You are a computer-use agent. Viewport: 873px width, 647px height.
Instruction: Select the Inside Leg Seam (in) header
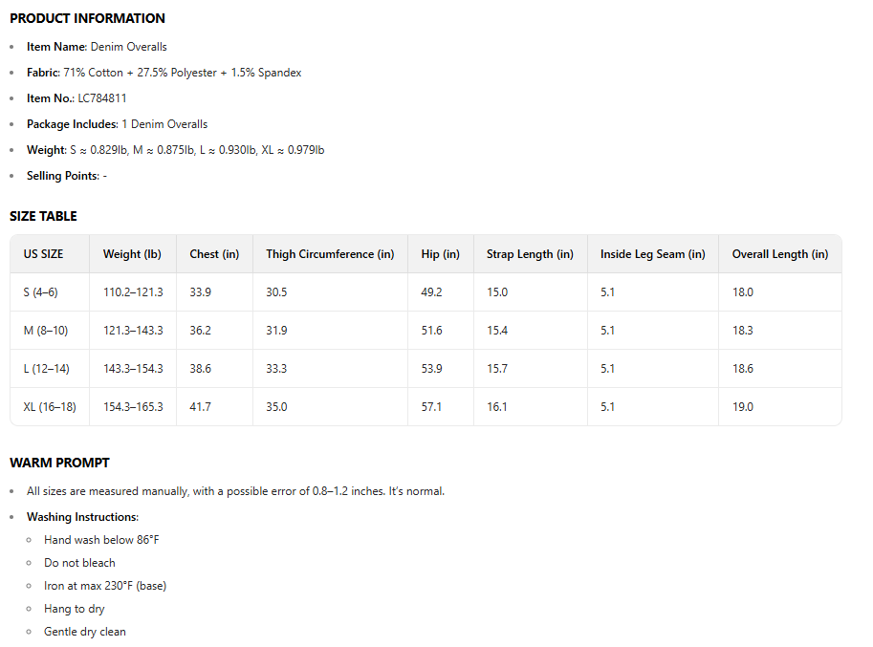pos(652,254)
